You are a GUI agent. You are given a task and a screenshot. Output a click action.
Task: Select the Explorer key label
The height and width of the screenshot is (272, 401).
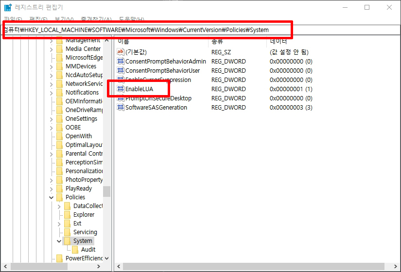point(84,215)
